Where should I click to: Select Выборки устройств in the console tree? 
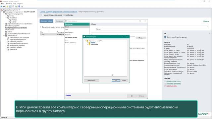[x=13, y=26]
